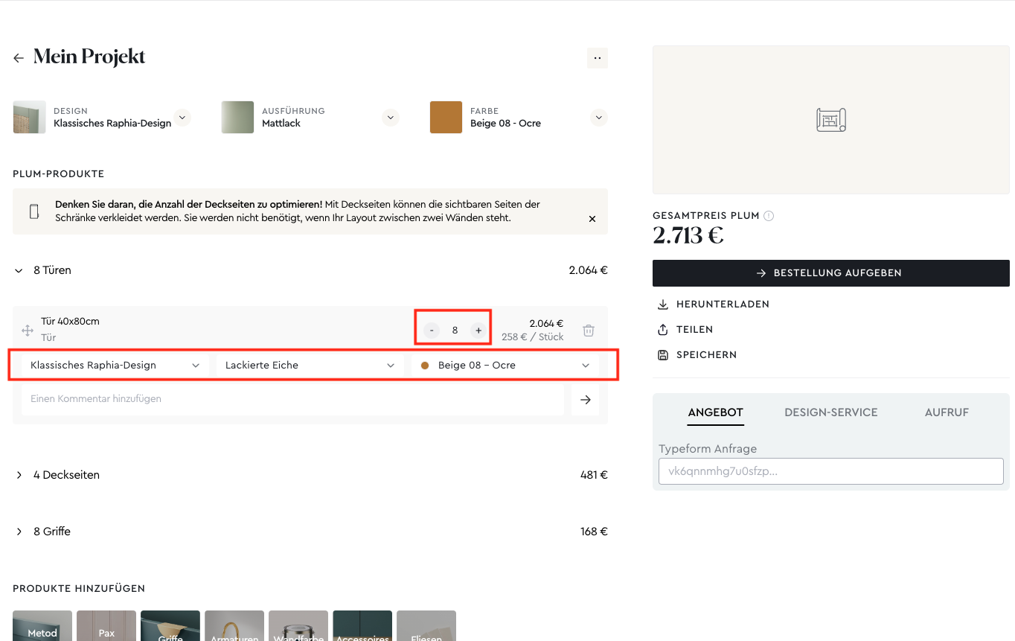Open the Ausführung Mattlack dropdown
Image resolution: width=1015 pixels, height=641 pixels.
(391, 118)
